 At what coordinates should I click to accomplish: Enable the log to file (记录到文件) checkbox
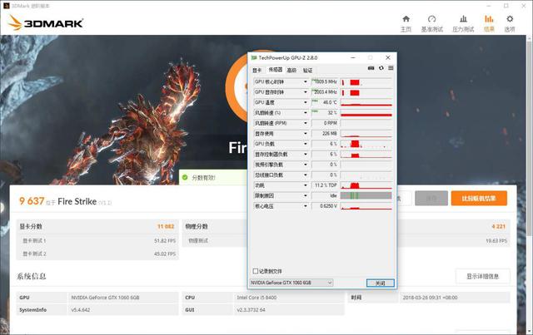(256, 271)
